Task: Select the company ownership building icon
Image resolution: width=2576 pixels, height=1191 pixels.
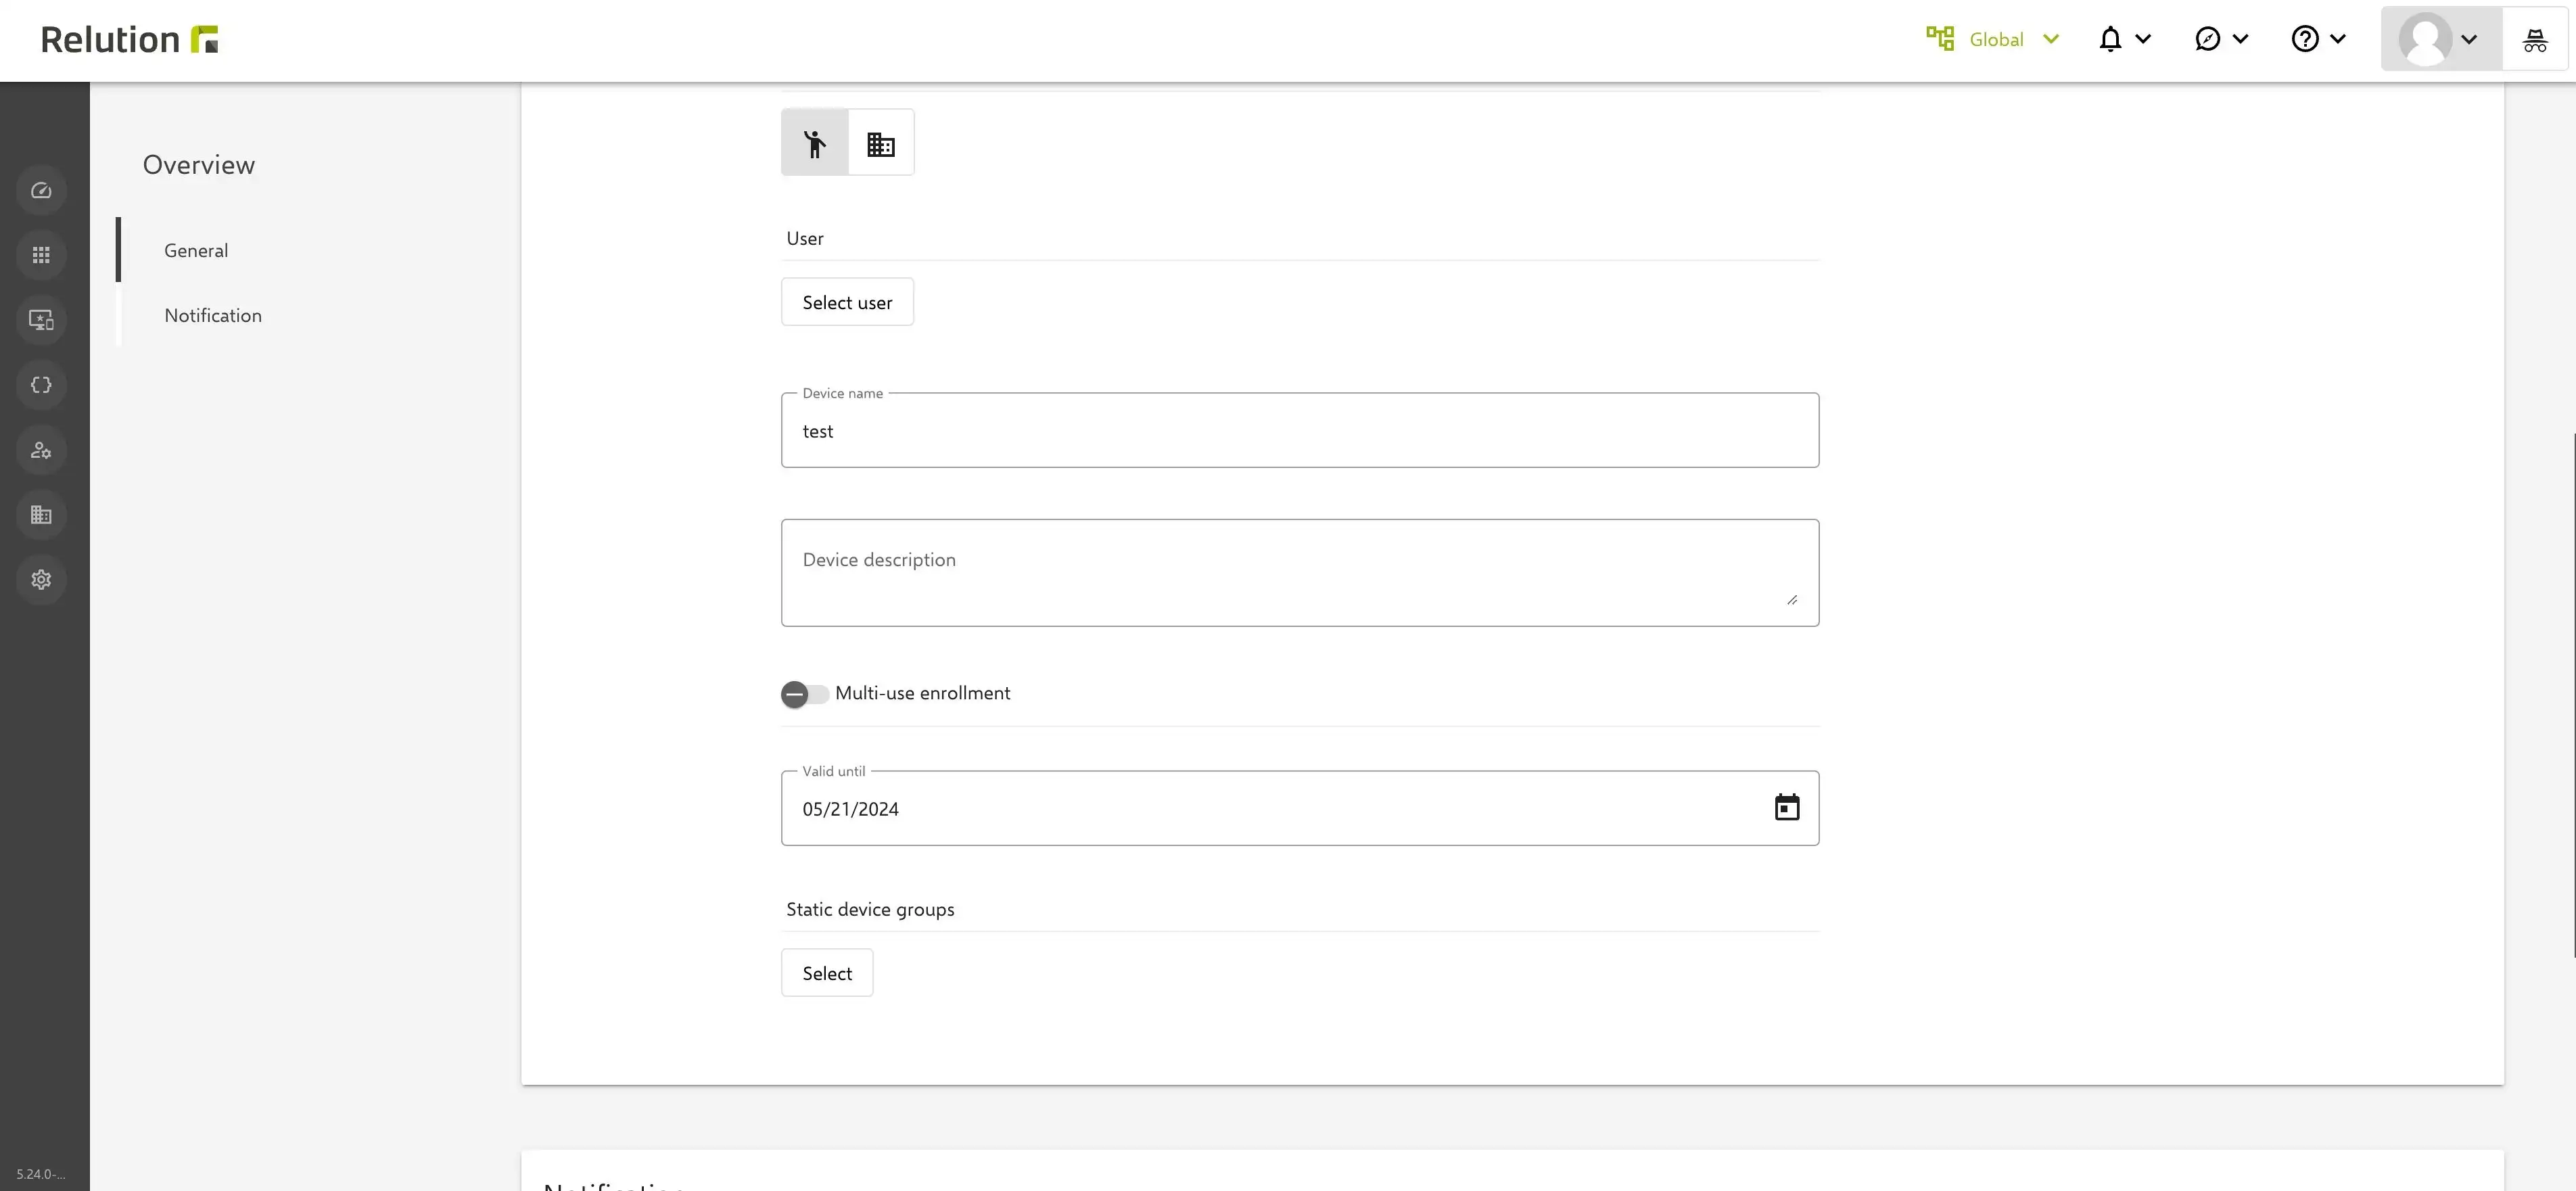Action: pos(881,143)
